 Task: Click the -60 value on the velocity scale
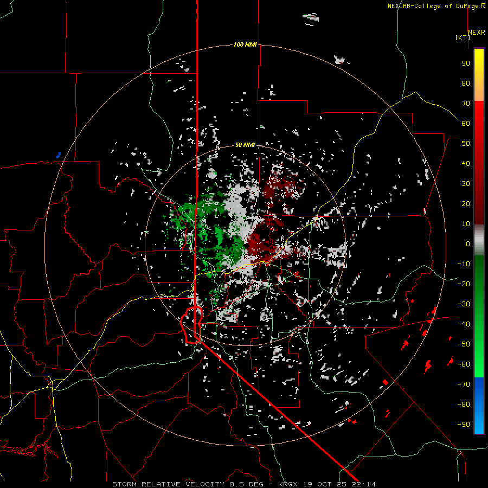click(464, 364)
